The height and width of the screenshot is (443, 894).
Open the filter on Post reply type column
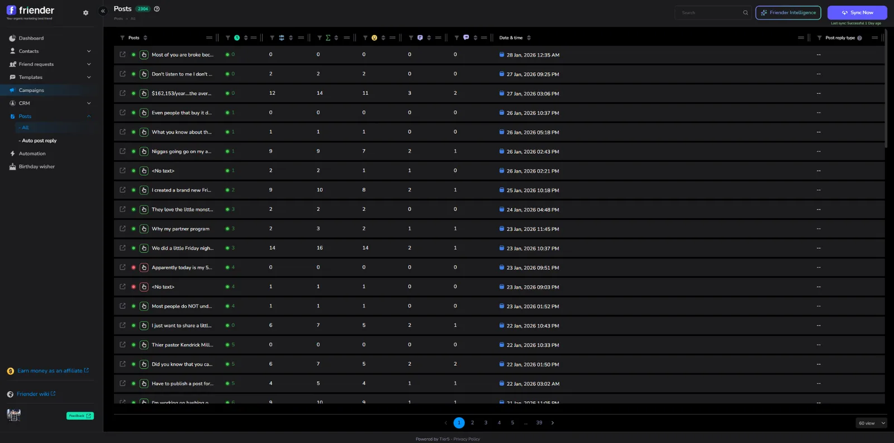pyautogui.click(x=819, y=38)
